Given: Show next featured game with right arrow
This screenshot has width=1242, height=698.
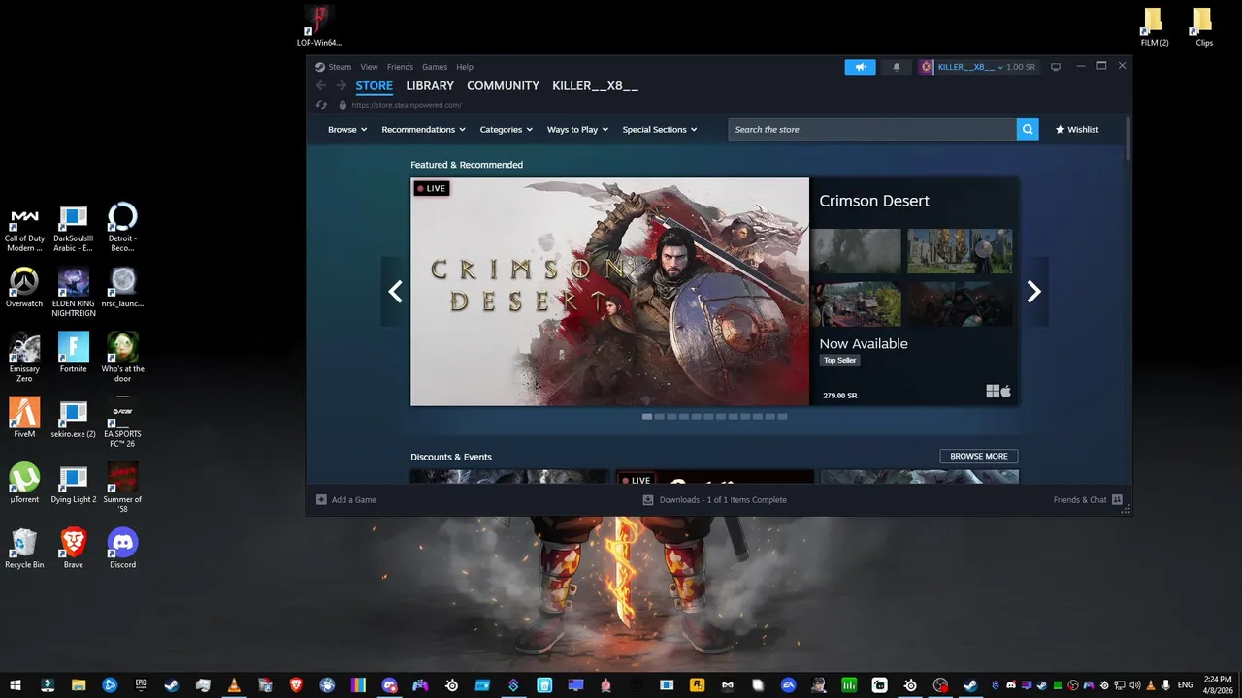Looking at the screenshot, I should [x=1034, y=292].
